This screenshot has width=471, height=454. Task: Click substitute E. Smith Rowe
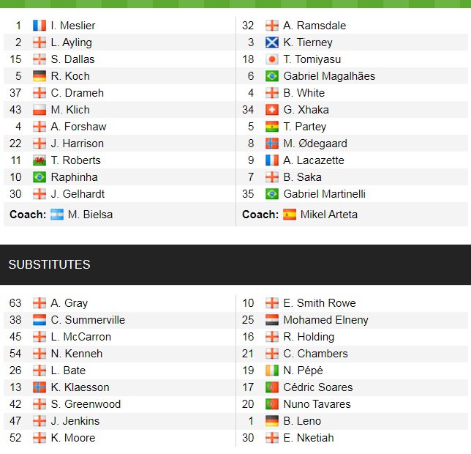320,303
